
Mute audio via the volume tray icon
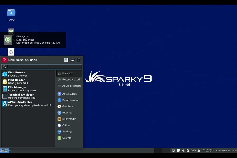click(x=183, y=150)
